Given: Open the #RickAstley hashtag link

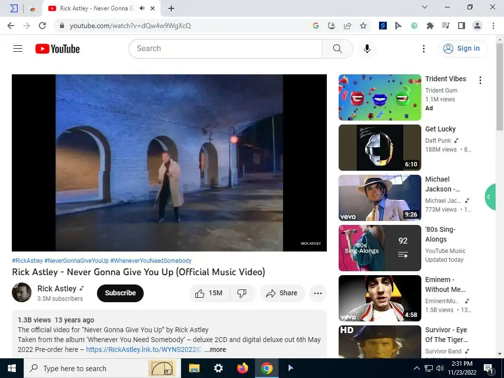Looking at the screenshot, I should pyautogui.click(x=28, y=261).
